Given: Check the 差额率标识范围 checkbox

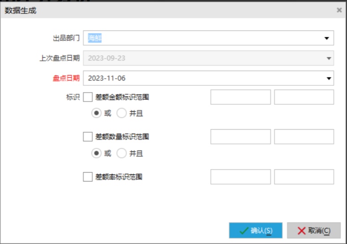Looking at the screenshot, I should pyautogui.click(x=88, y=177).
